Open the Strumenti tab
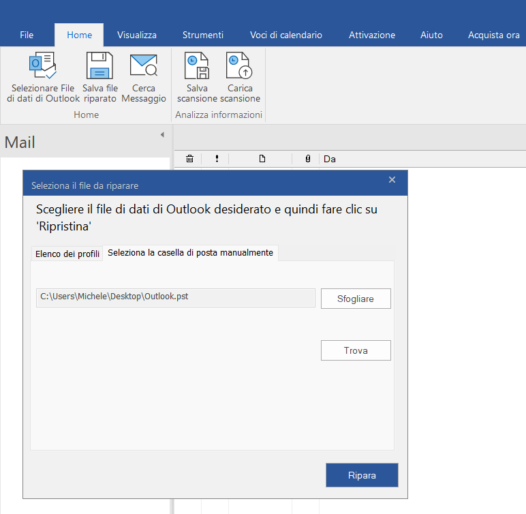The width and height of the screenshot is (526, 514). pyautogui.click(x=203, y=35)
